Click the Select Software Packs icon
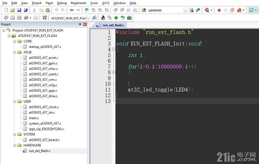The height and width of the screenshot is (164, 259). [x=123, y=18]
